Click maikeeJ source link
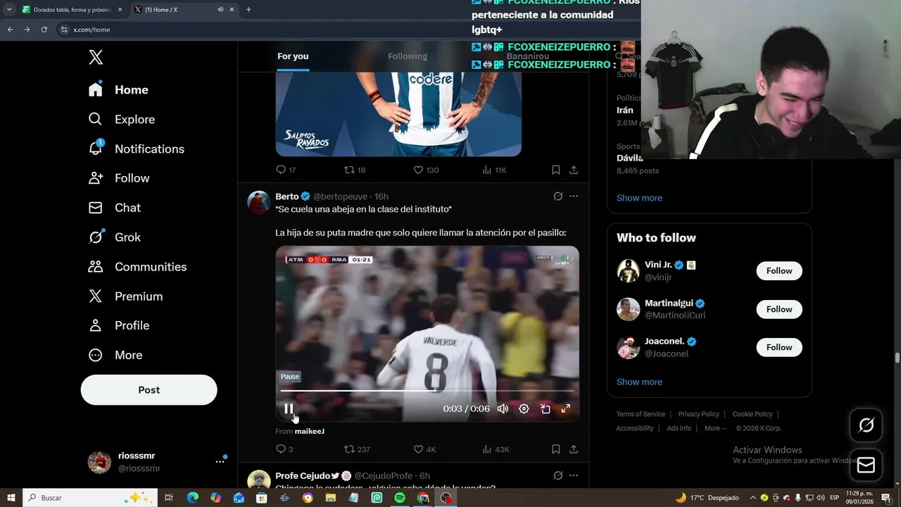Image resolution: width=901 pixels, height=507 pixels. coord(309,431)
